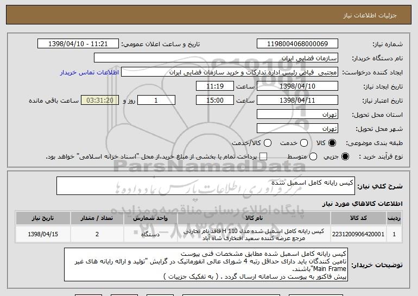The image size is (418, 296).
Task: Click the شرح کلی نیاز label
Action: click(x=380, y=186)
